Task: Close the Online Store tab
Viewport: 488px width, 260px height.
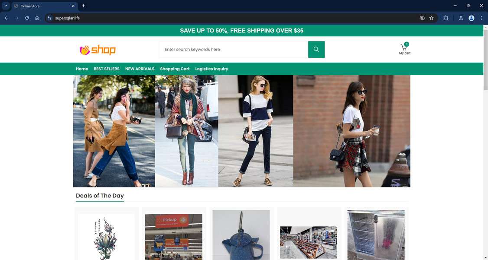Action: (x=73, y=6)
